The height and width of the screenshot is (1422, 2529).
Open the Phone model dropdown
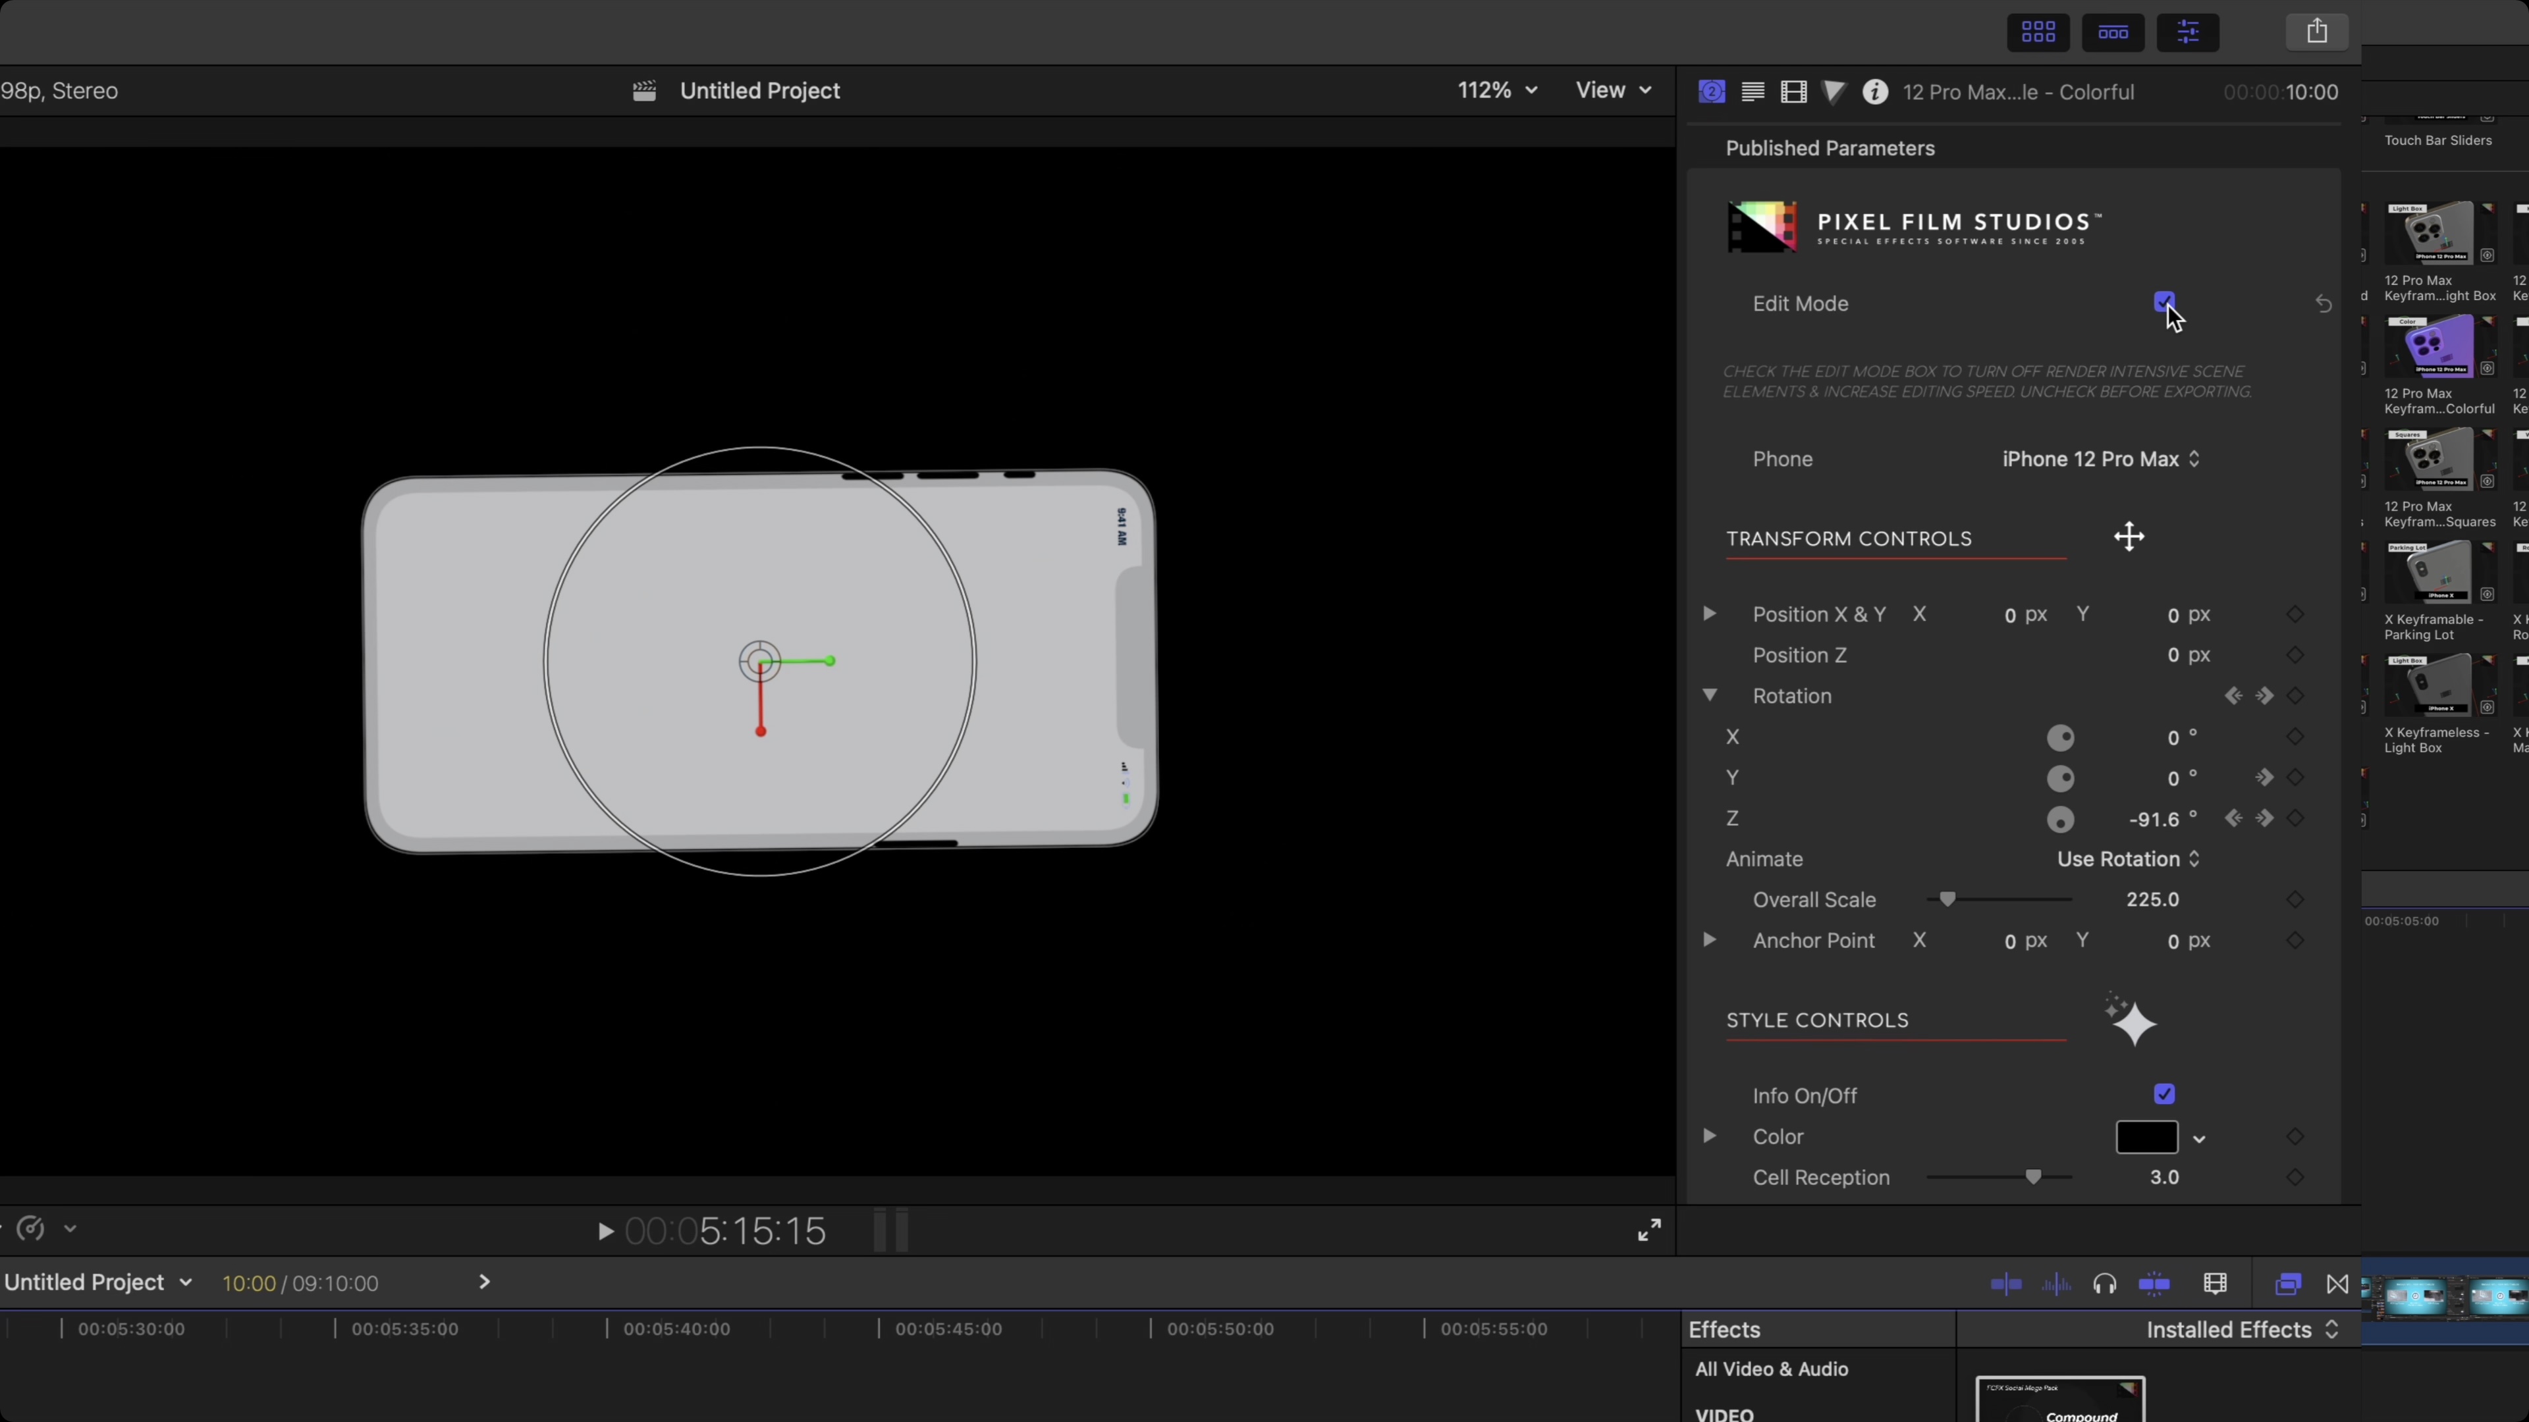pyautogui.click(x=2100, y=460)
